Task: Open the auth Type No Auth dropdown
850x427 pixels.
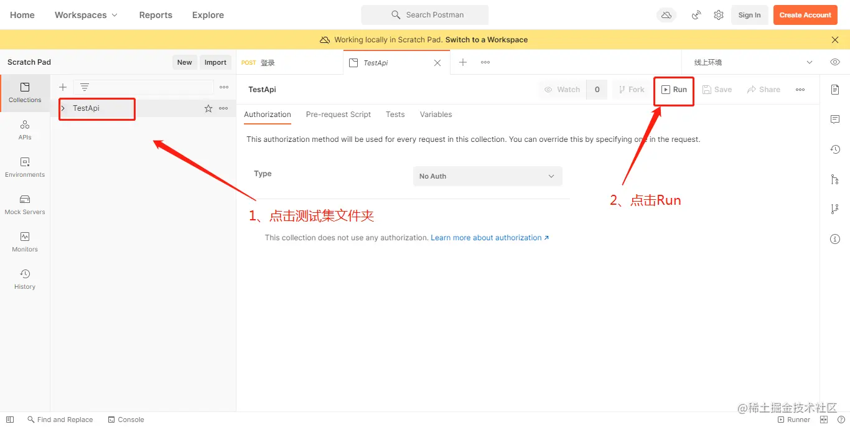Action: coord(488,176)
